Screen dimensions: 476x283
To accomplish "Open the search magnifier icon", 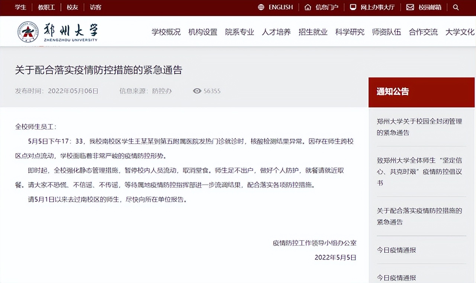I will pos(456,7).
